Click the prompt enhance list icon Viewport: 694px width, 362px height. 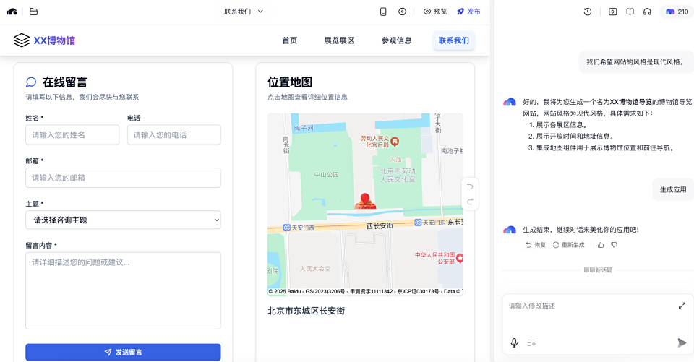[x=531, y=342]
